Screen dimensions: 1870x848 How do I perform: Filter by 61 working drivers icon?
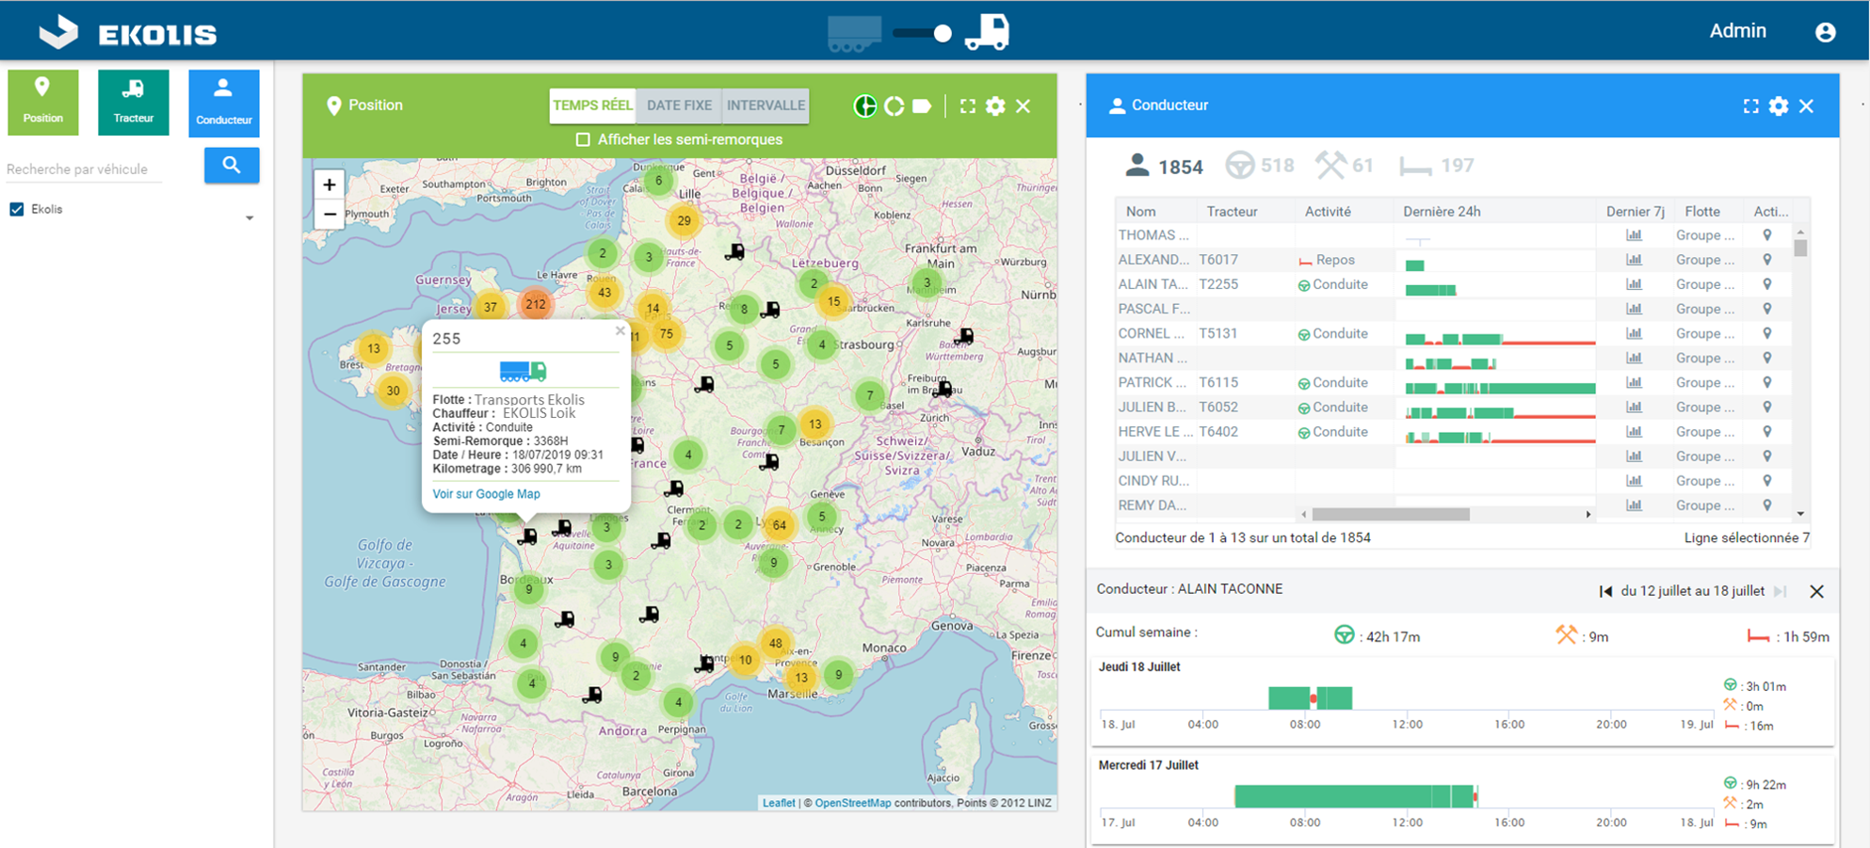[x=1330, y=166]
